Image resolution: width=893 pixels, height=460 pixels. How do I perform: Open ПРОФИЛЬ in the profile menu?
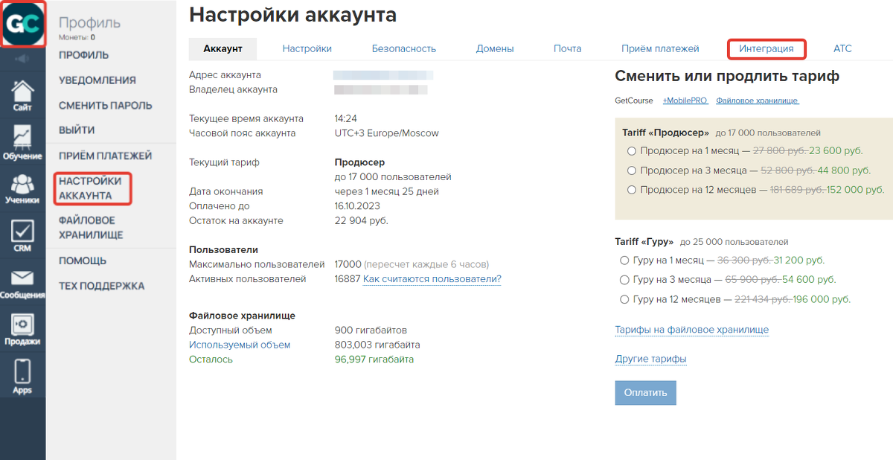[x=84, y=55]
